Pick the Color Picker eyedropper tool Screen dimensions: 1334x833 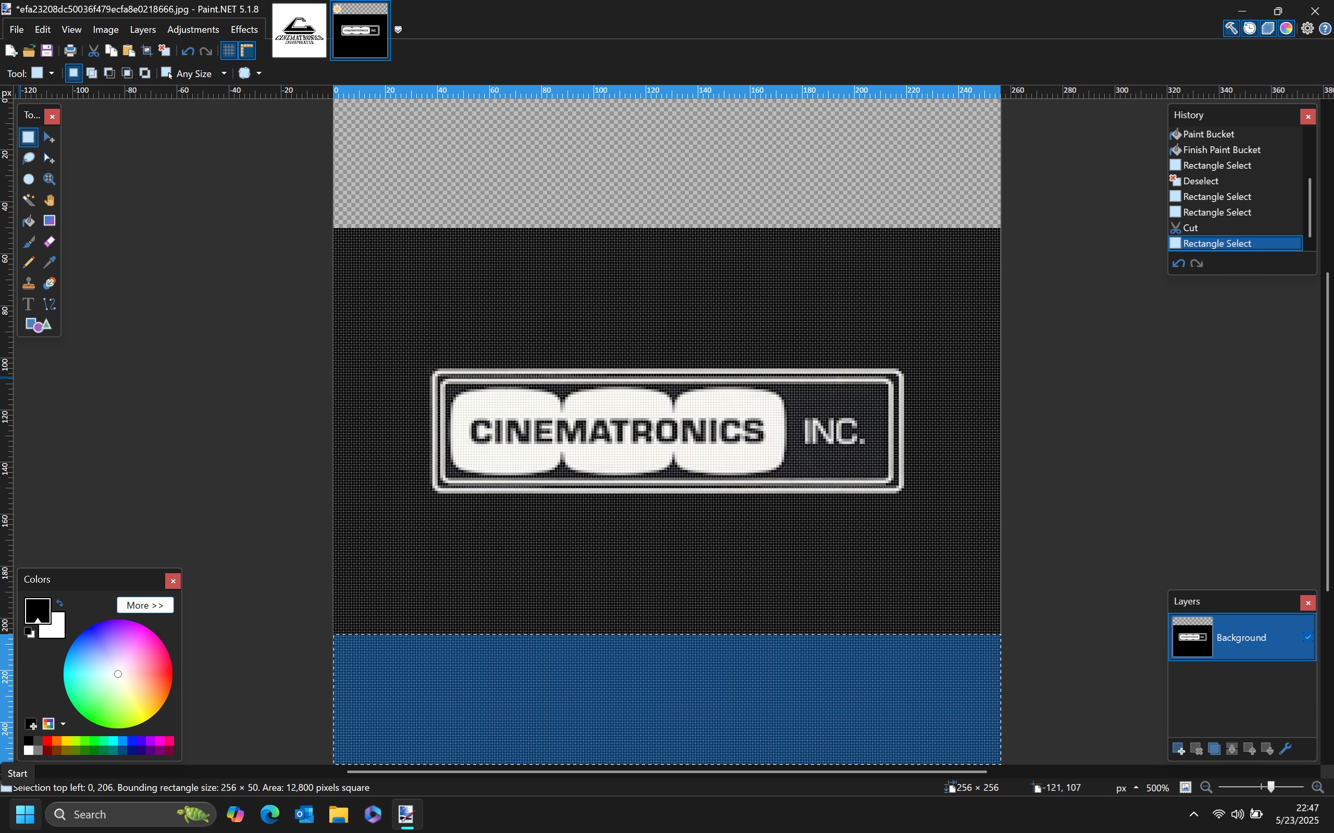point(49,262)
